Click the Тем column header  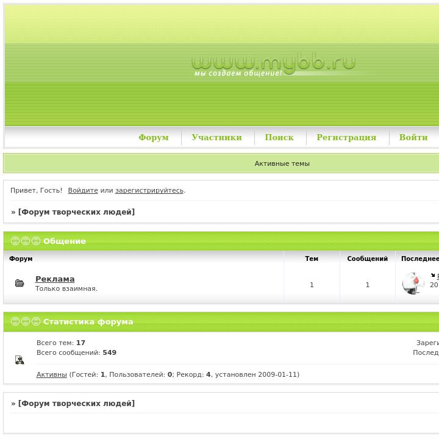pyautogui.click(x=312, y=259)
